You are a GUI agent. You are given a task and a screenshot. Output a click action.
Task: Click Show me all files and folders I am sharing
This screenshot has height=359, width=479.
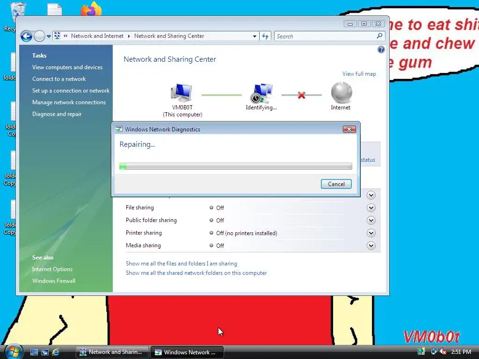tap(181, 264)
